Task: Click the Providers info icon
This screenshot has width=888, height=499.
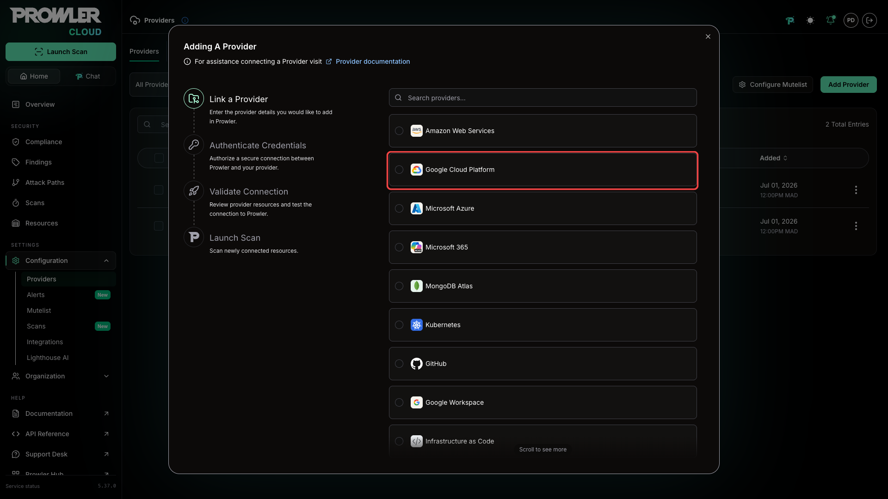Action: (185, 20)
